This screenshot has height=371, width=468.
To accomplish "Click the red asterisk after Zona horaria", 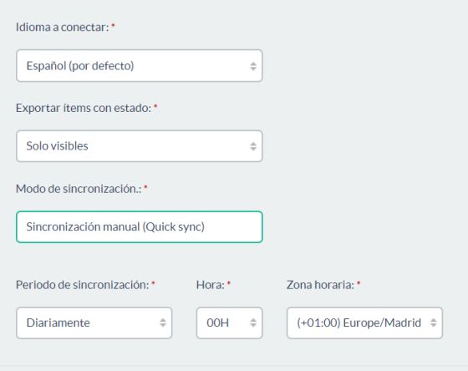I will tap(359, 282).
